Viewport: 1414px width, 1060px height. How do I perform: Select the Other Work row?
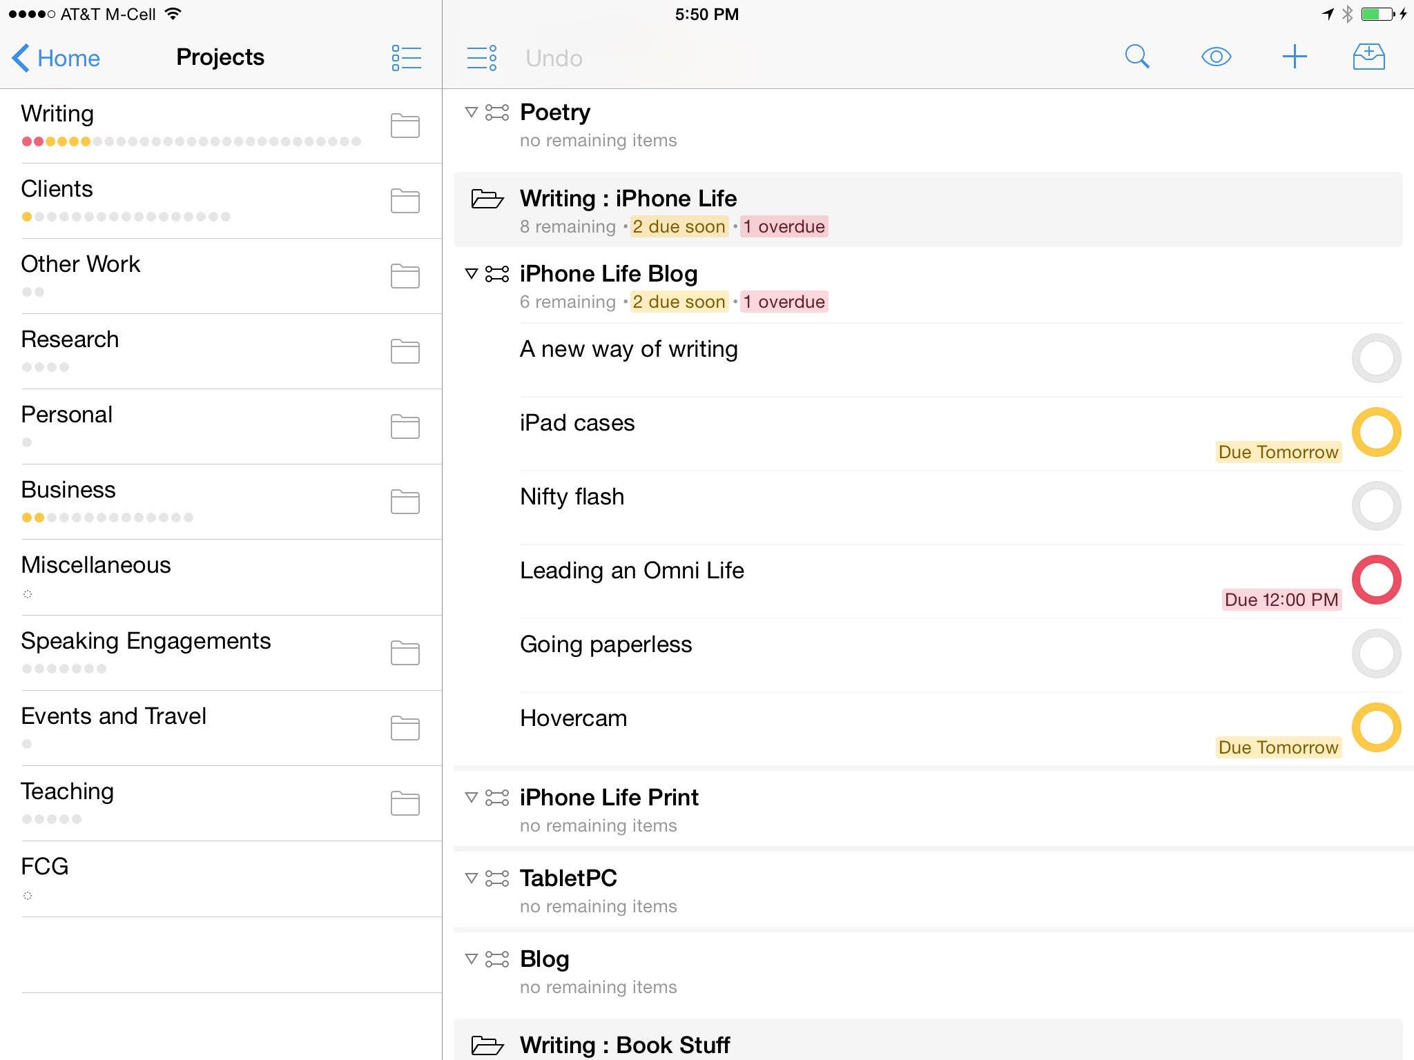[x=221, y=276]
